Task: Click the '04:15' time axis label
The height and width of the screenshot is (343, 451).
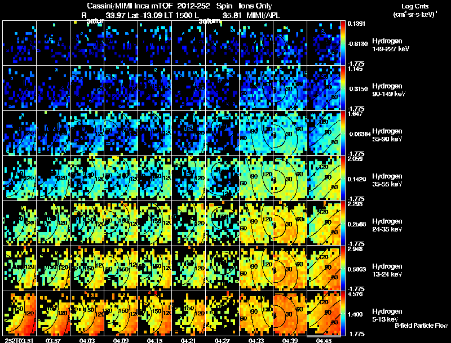Action: click(x=154, y=340)
